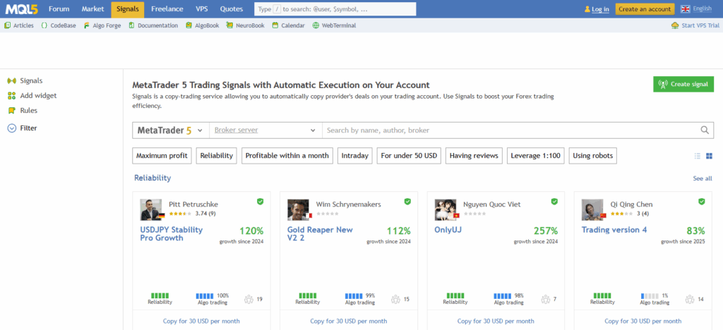Click the Create signal button
The height and width of the screenshot is (330, 723).
[x=683, y=85]
